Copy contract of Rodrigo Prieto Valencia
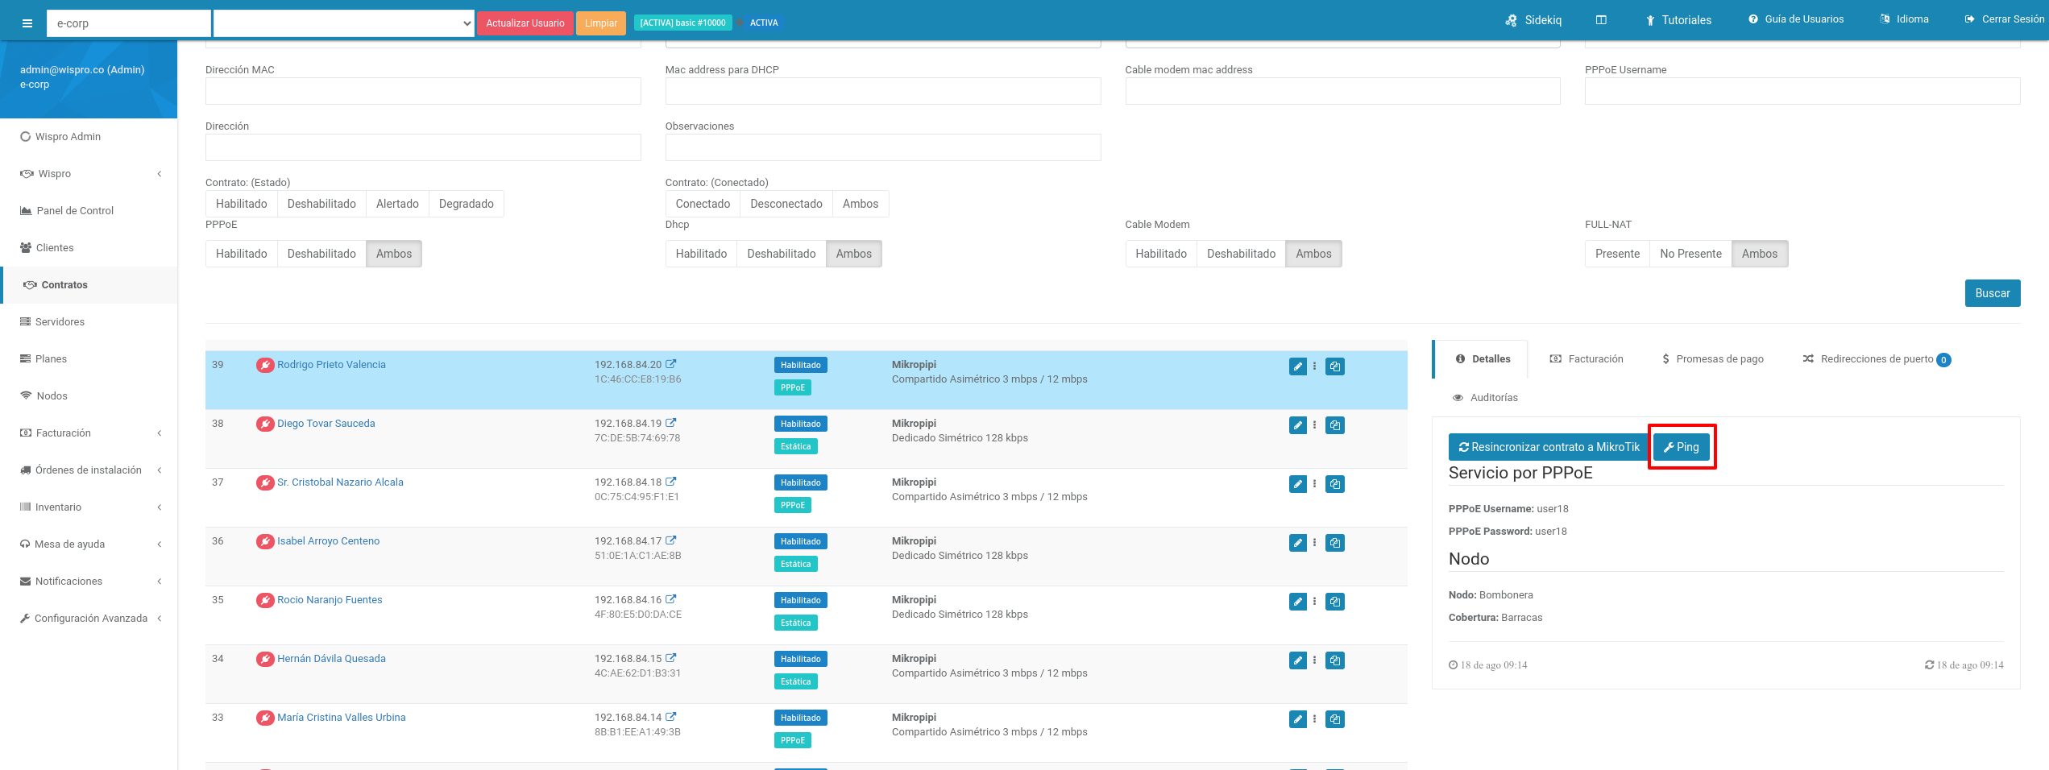Viewport: 2049px width, 770px height. click(x=1335, y=366)
